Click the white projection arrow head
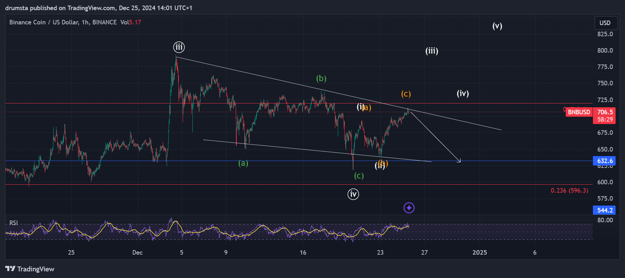 click(459, 161)
